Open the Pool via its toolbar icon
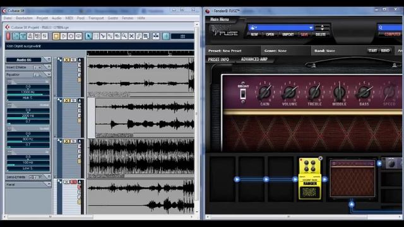 [37, 37]
